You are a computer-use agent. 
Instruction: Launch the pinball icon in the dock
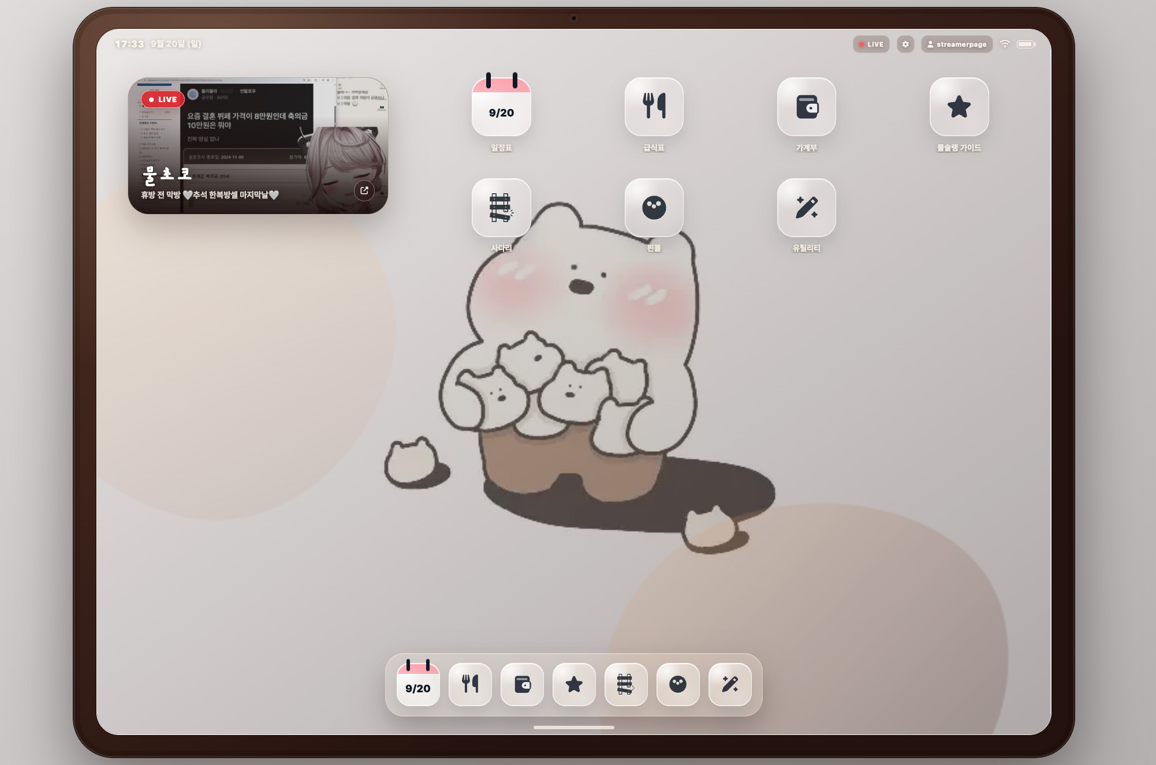pyautogui.click(x=678, y=684)
